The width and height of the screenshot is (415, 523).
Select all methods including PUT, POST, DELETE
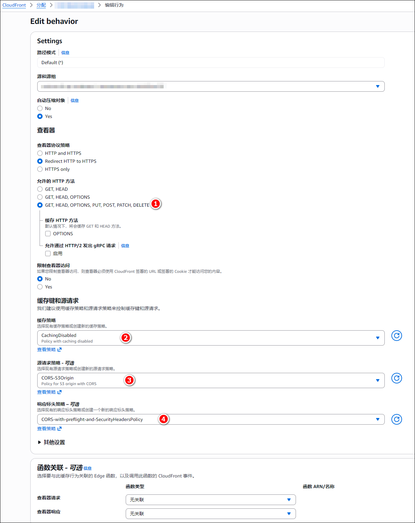(x=40, y=205)
